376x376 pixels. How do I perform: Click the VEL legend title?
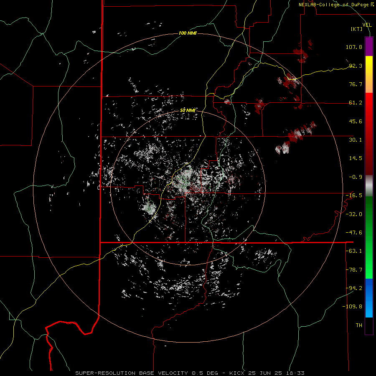[x=367, y=25]
